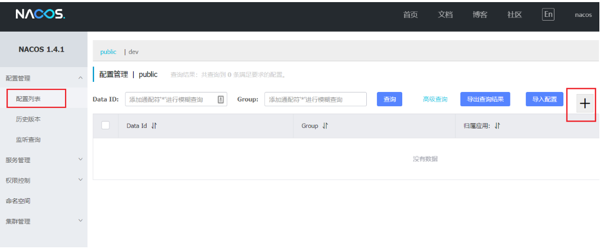Open 配置列表 in the sidebar
The height and width of the screenshot is (251, 611).
click(28, 99)
